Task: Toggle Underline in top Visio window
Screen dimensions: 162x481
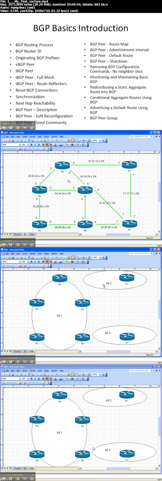Action: [x=39, y=145]
